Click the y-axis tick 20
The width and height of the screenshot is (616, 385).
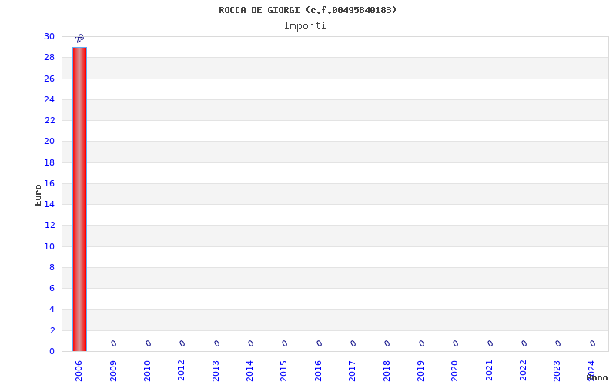[x=49, y=141]
